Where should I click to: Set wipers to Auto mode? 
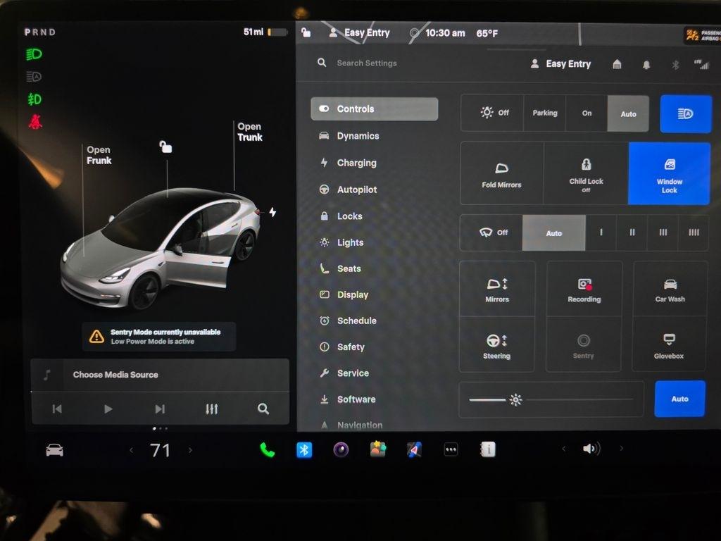553,233
